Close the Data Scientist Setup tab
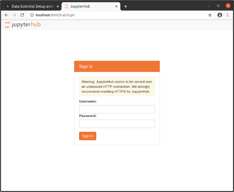Viewport: 234px width, 192px height. [58, 6]
